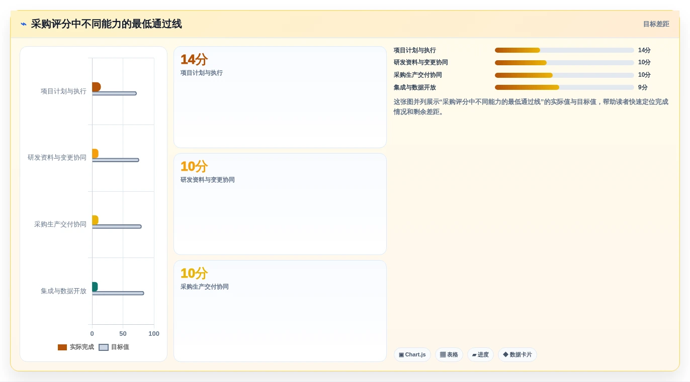
Task: Click the 研发资料与变更协同 caption in the data card
Action: [208, 180]
